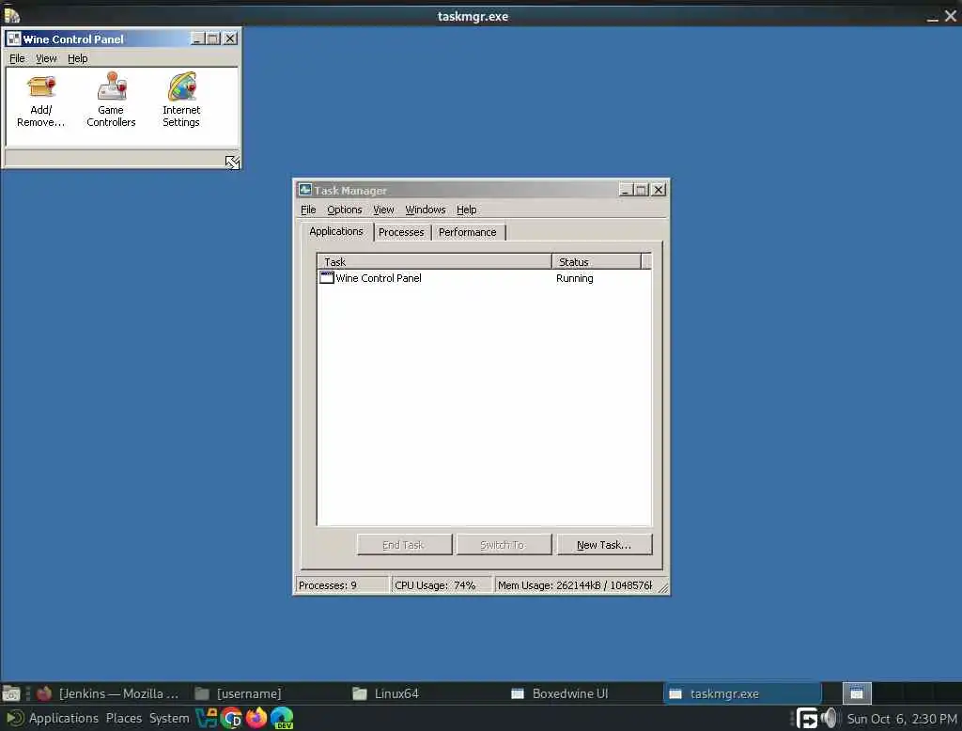The width and height of the screenshot is (962, 731).
Task: Launch Firefox from the bottom panel
Action: point(256,718)
